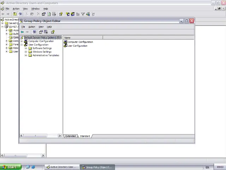
Task: Click right scroll arrow of Active Directory tree scrollbar
Action: coord(43,155)
